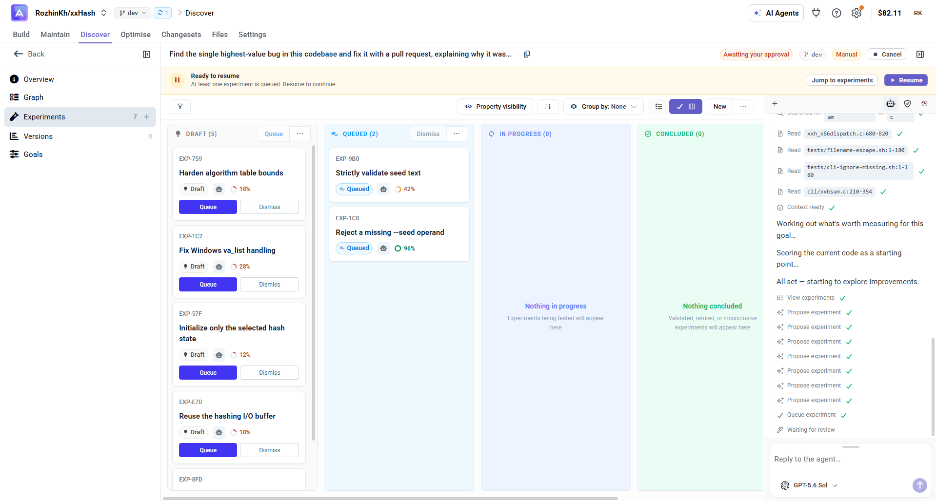The width and height of the screenshot is (936, 501).
Task: Open the RK user account menu
Action: [x=918, y=13]
